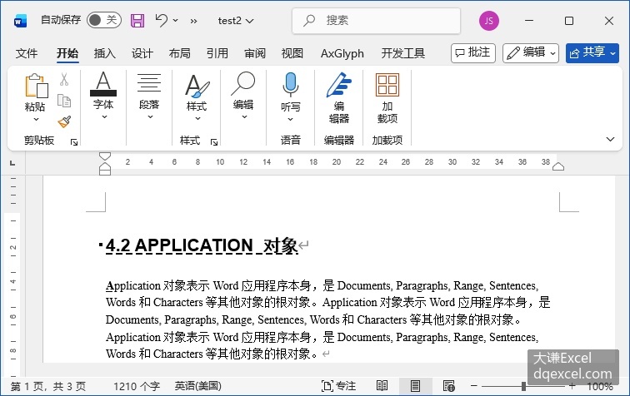Open the 开发工具 ribbon tab

(x=403, y=53)
